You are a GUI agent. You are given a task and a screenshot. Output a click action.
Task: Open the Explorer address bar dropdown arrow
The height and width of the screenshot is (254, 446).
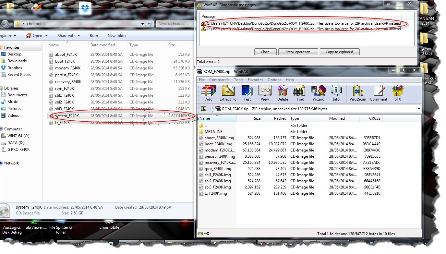point(143,24)
